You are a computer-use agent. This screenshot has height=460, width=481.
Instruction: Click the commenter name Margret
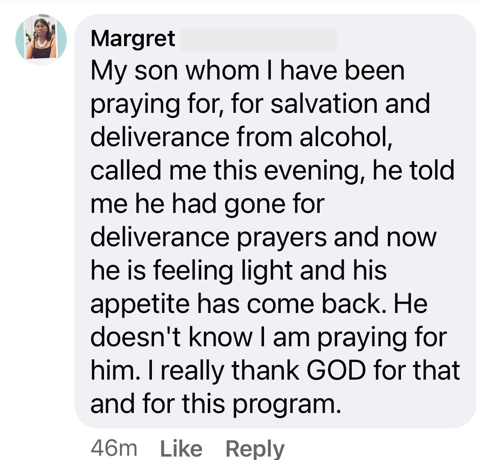(133, 39)
